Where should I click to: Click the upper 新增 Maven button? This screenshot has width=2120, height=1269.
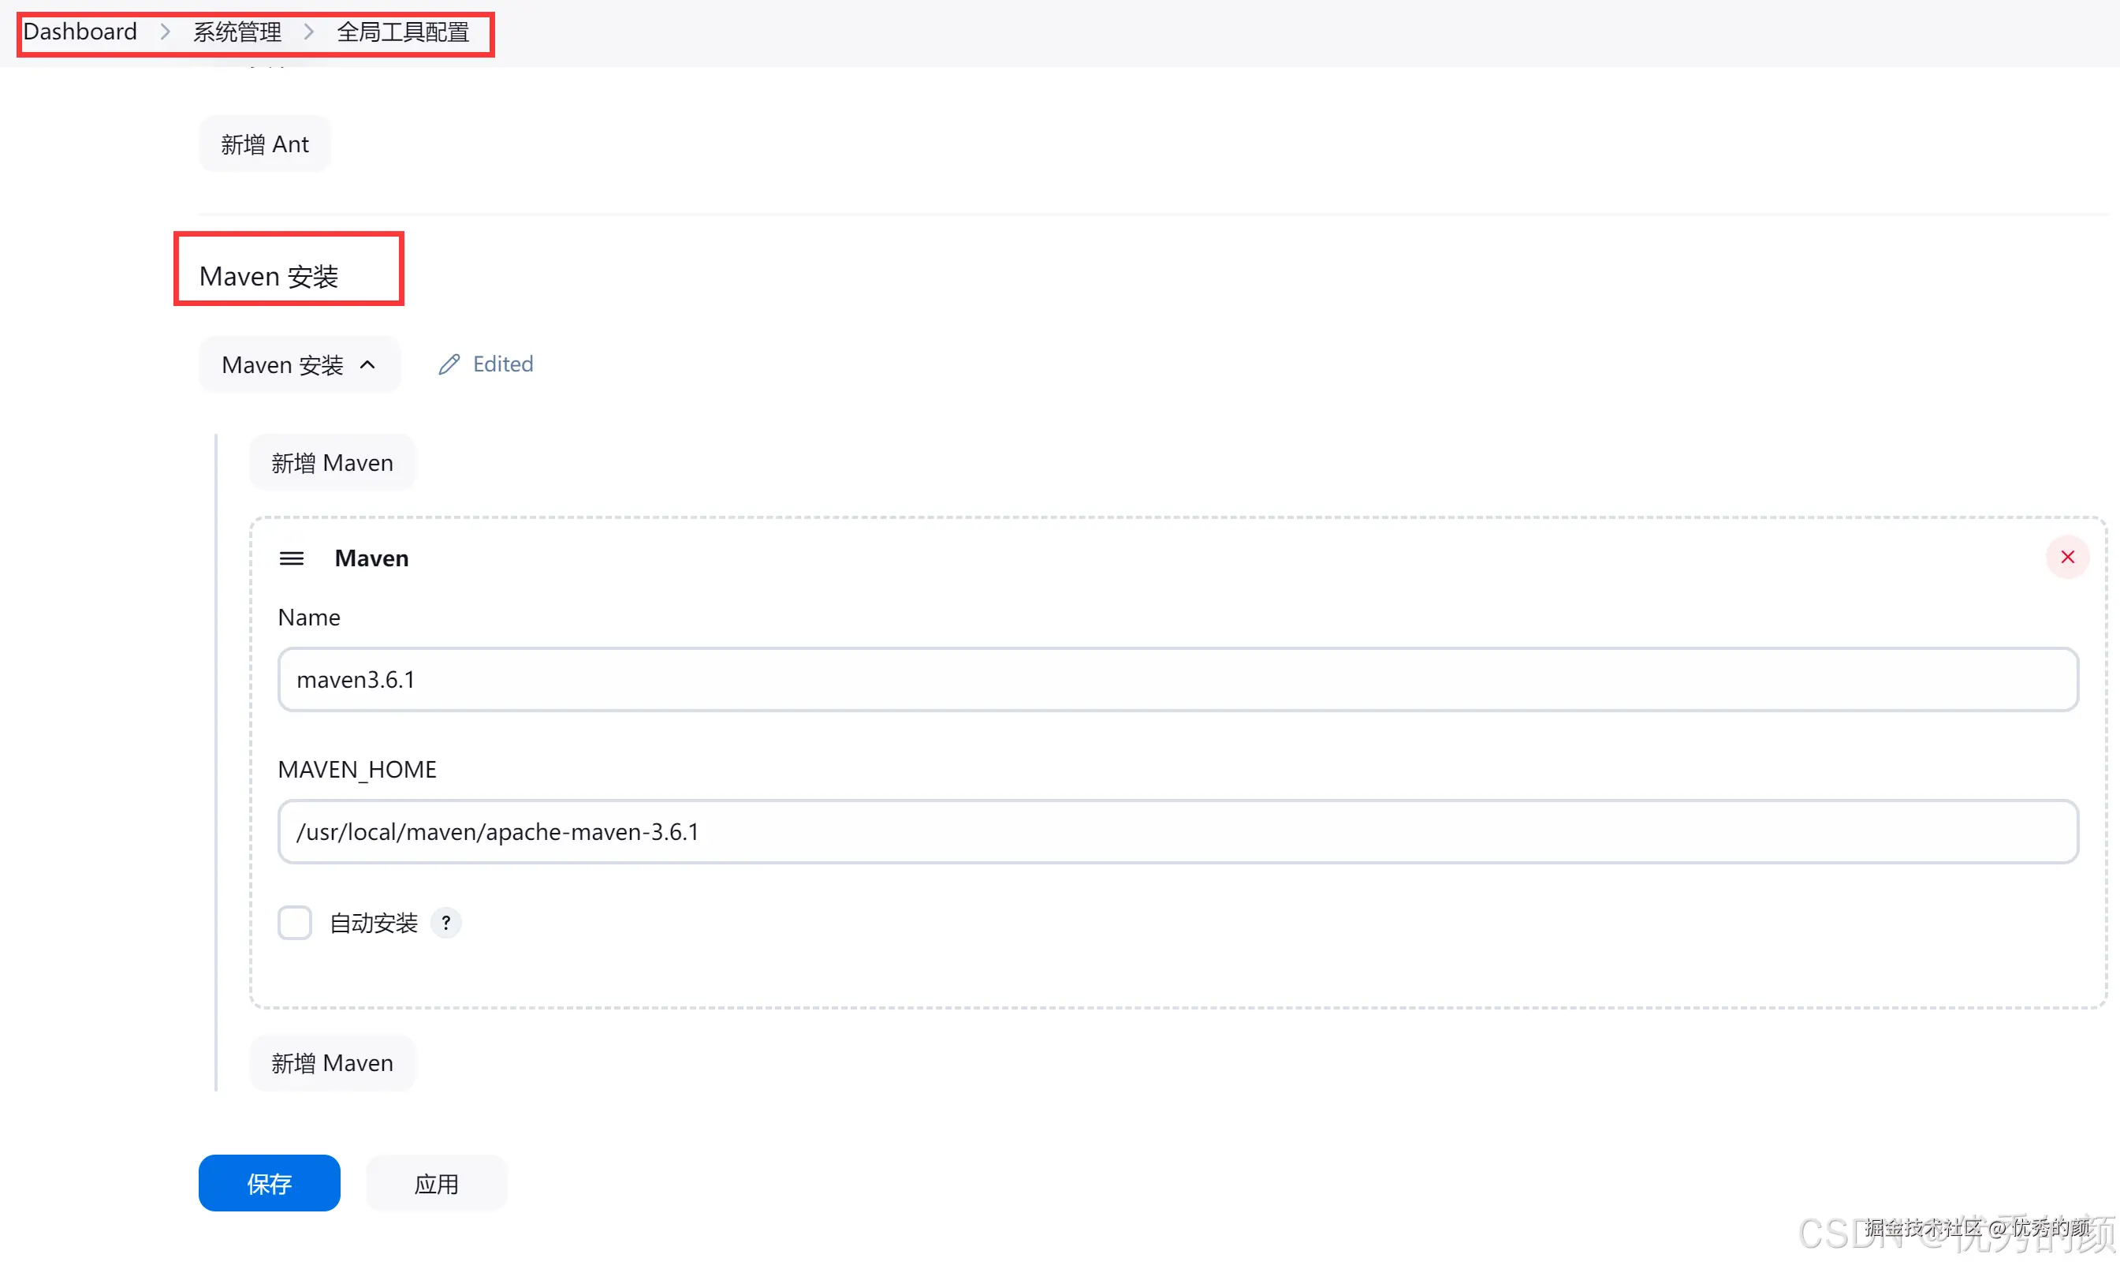(332, 463)
